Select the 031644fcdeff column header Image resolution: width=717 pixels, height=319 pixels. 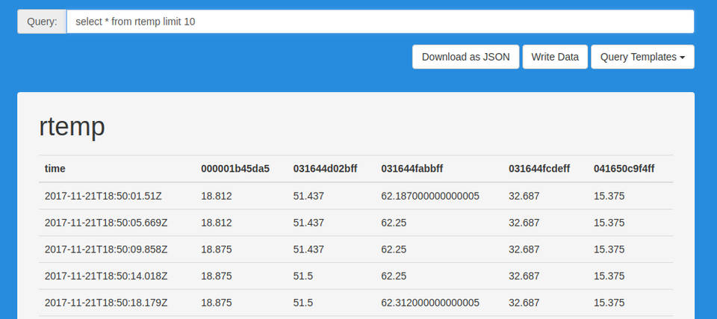click(539, 169)
